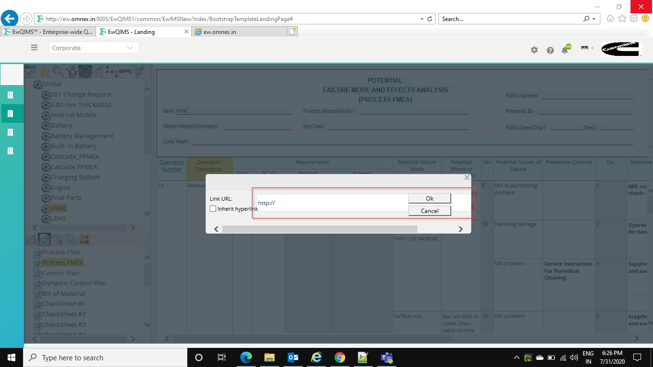
Task: Select the colored shapes icon
Action: point(84,239)
